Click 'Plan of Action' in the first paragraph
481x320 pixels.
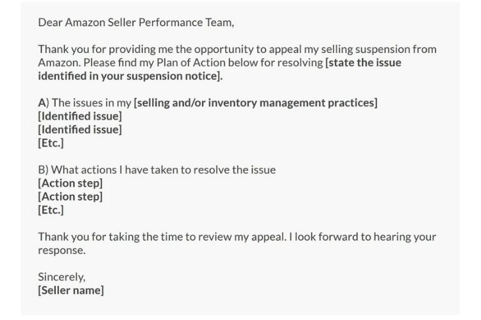(191, 63)
